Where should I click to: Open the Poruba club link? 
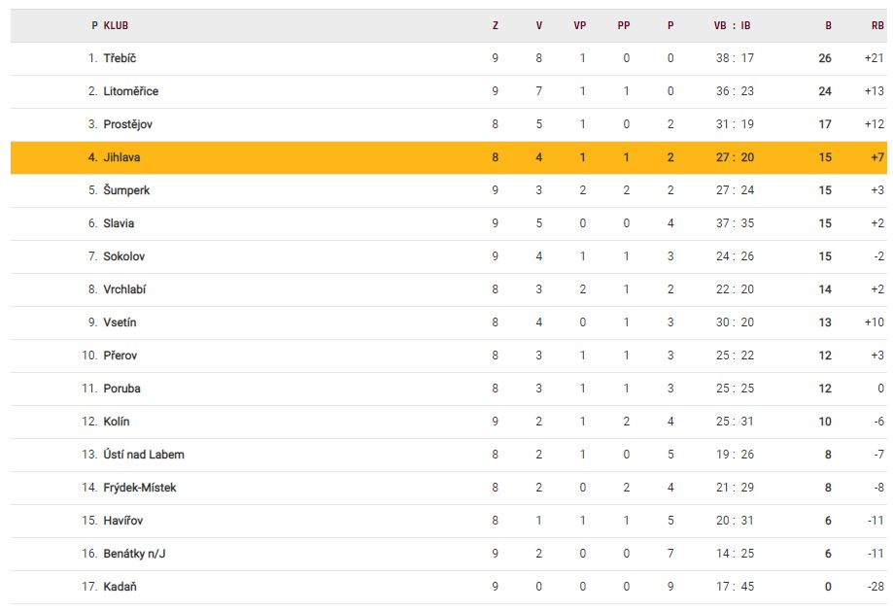[121, 389]
